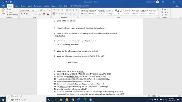The width and height of the screenshot is (182, 102).
Task: Apply the red font color
Action: coord(48,14)
